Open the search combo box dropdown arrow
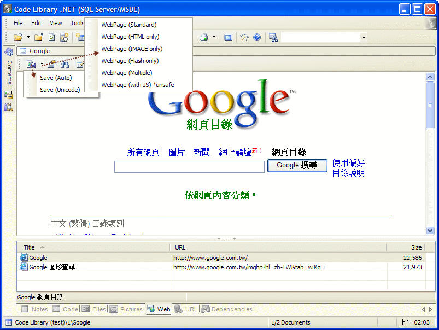The height and width of the screenshot is (330, 439). (x=364, y=37)
